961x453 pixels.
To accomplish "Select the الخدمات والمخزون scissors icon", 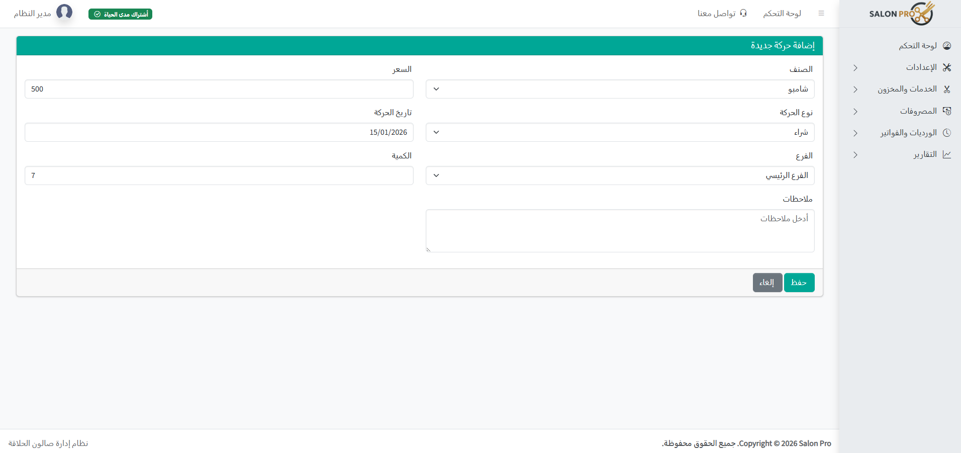I will coord(947,89).
